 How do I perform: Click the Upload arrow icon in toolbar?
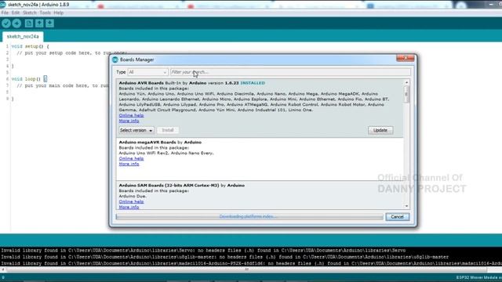point(16,23)
